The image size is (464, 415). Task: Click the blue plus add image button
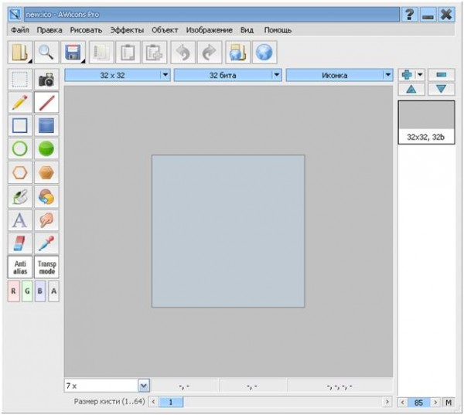click(x=408, y=75)
